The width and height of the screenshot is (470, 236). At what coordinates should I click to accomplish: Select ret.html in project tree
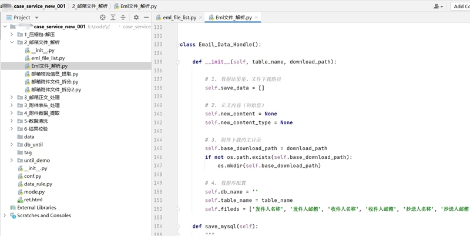(x=33, y=200)
